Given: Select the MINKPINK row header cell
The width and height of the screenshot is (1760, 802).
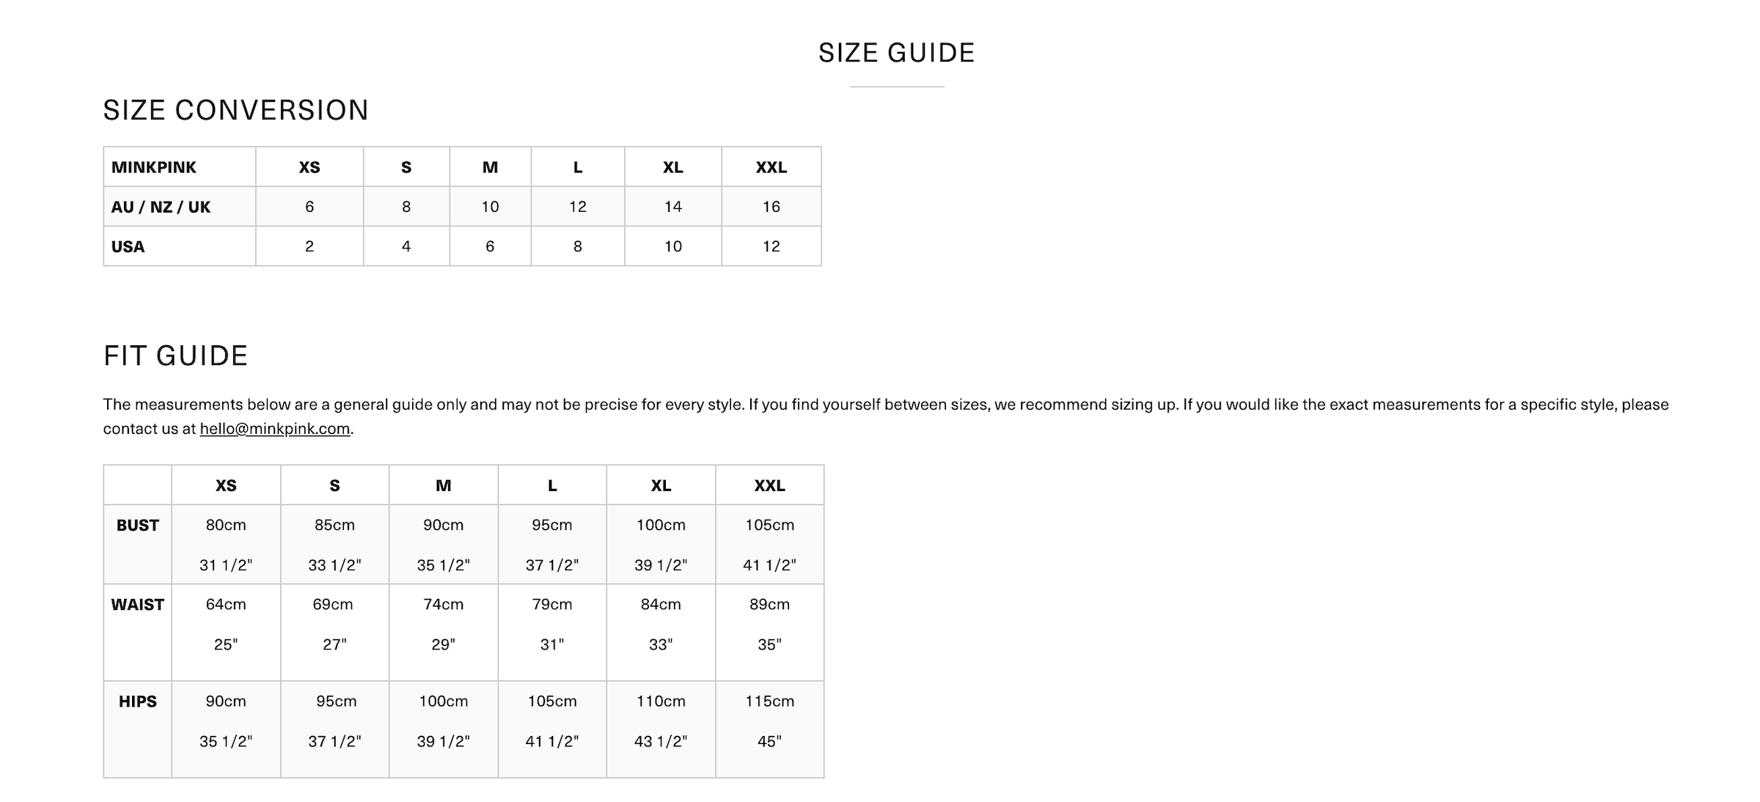Looking at the screenshot, I should (154, 167).
